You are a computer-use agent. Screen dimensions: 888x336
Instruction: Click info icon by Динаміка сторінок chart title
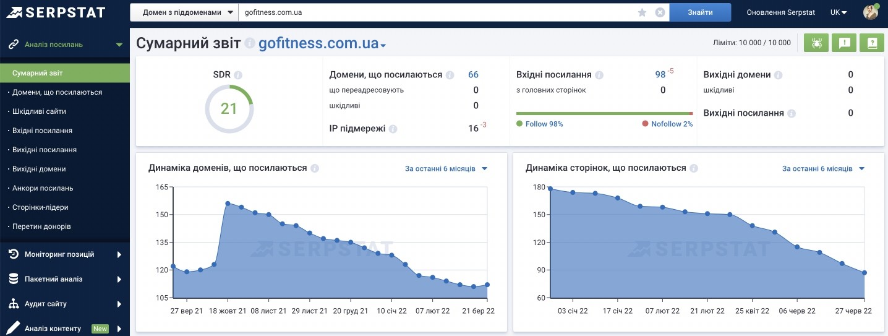(x=694, y=168)
